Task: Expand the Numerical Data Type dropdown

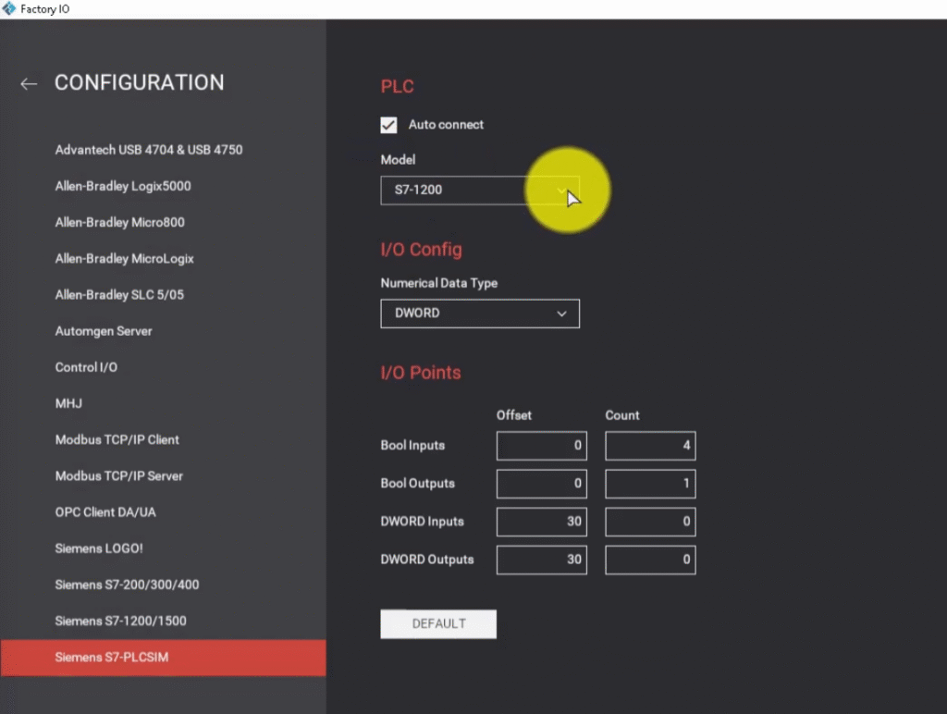Action: pyautogui.click(x=479, y=314)
